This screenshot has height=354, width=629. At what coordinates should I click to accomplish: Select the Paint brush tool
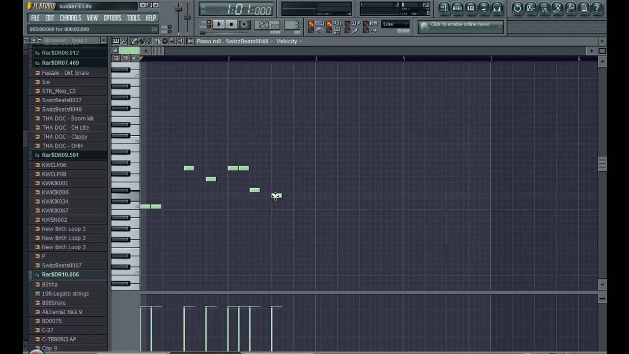tap(142, 41)
